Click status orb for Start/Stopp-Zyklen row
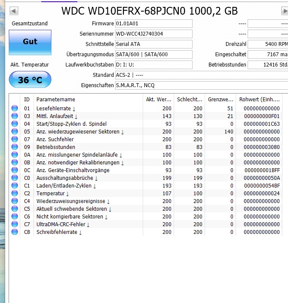 [x=15, y=124]
